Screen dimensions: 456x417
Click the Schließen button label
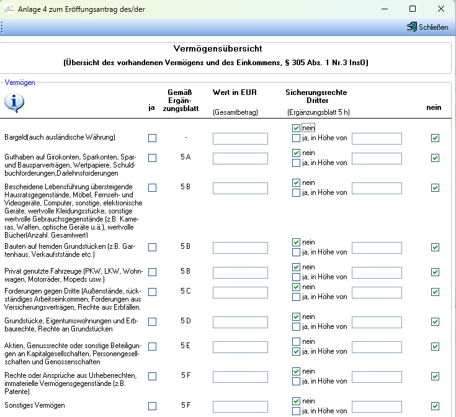pos(433,27)
